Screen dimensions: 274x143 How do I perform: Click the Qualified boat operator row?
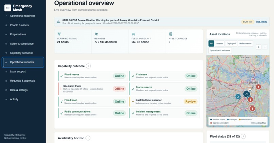click(x=165, y=102)
